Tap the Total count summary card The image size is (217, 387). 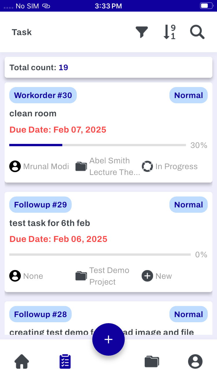click(x=108, y=68)
